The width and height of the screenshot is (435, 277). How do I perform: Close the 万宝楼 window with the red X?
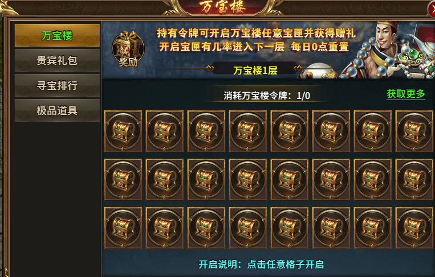(432, 10)
